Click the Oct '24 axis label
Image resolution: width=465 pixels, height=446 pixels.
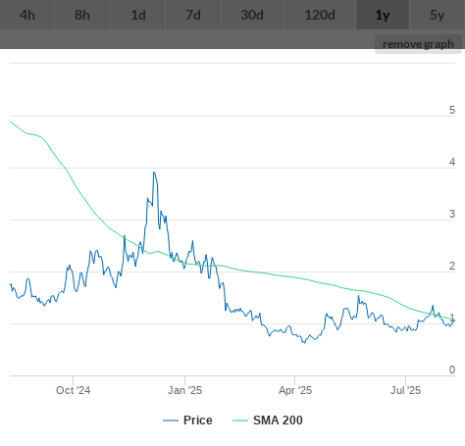point(73,390)
